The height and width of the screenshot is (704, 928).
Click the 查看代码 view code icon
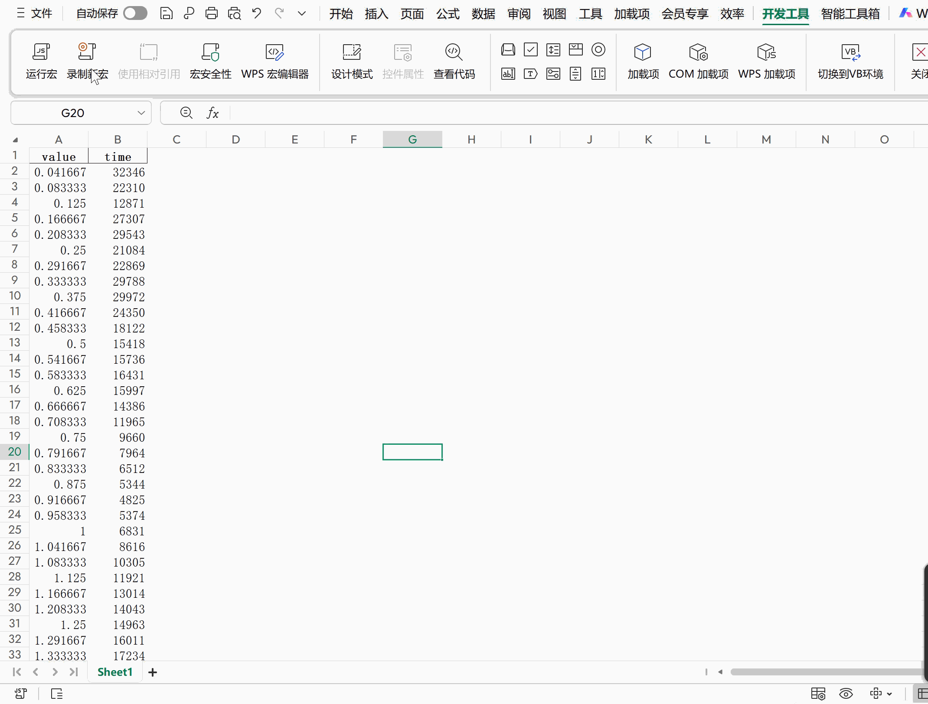pos(454,52)
